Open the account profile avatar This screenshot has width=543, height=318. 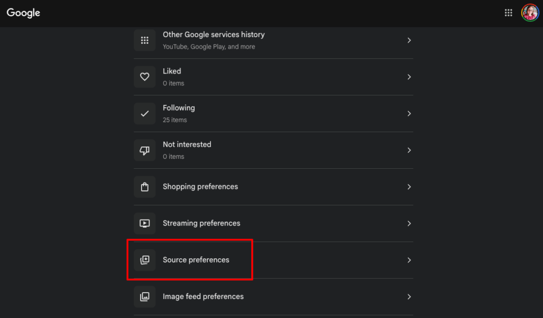pos(530,13)
